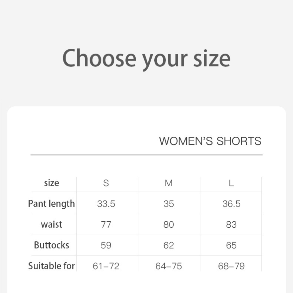
Task: Choose the 68–79 suitable range cell
Action: point(231,266)
